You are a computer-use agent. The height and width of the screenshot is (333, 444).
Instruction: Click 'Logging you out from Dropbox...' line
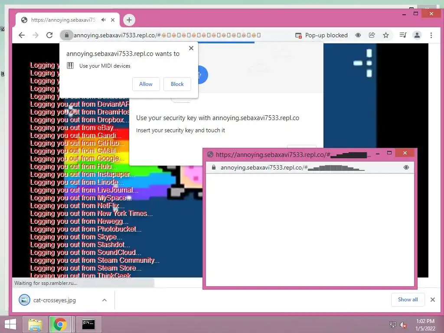[x=79, y=120]
